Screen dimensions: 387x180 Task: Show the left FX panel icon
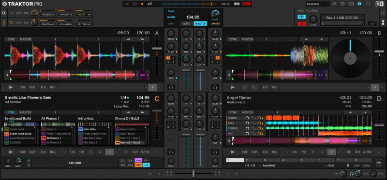point(4,13)
